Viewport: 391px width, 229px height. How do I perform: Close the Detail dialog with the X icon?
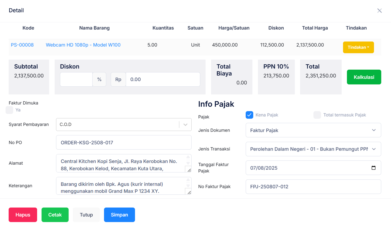pos(380,11)
